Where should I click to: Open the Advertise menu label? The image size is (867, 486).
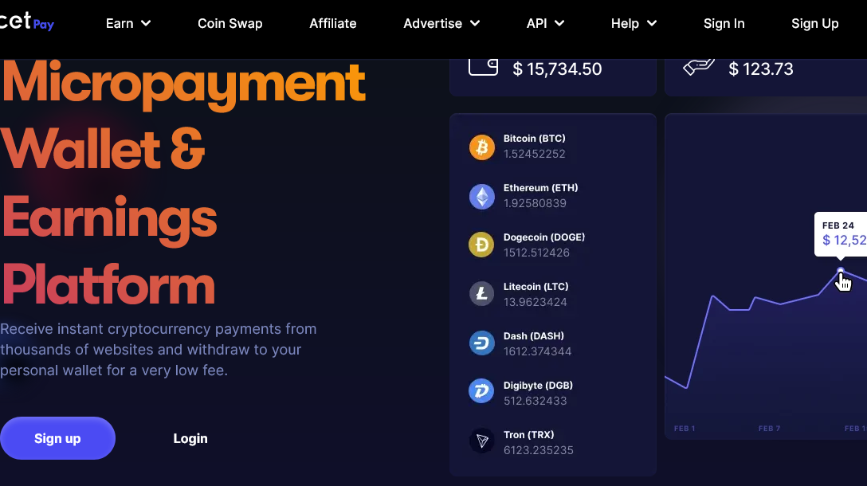(433, 23)
